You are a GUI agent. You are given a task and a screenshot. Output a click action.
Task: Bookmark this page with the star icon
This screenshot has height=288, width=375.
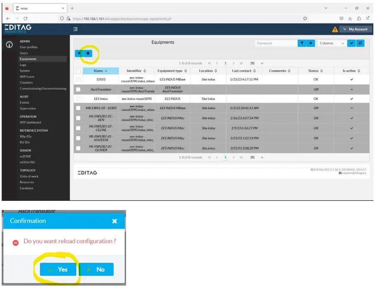click(305, 19)
